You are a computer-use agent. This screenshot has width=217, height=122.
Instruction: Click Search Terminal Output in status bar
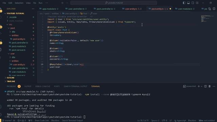click(x=72, y=121)
